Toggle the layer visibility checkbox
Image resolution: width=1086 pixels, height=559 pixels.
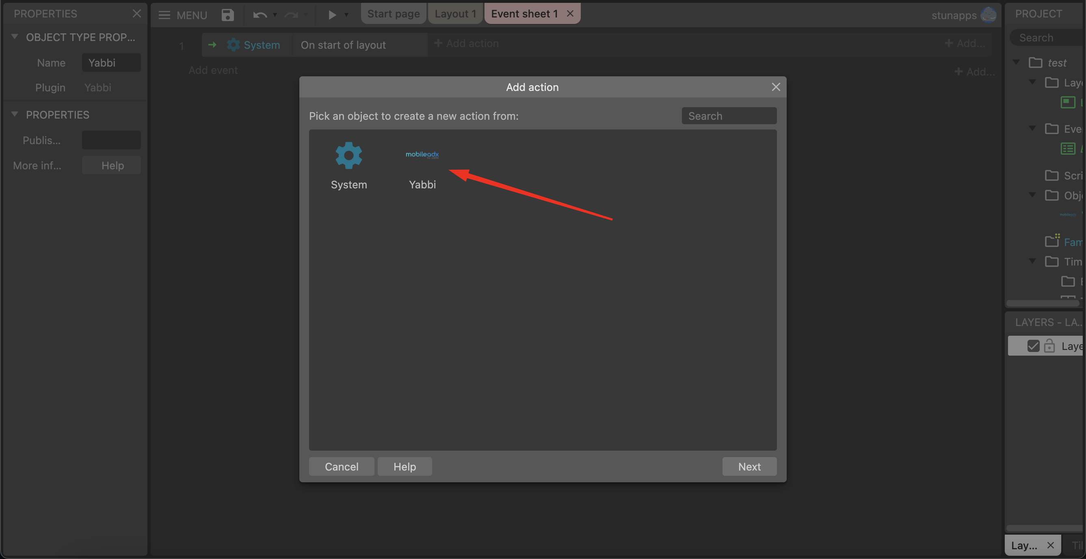(1033, 346)
